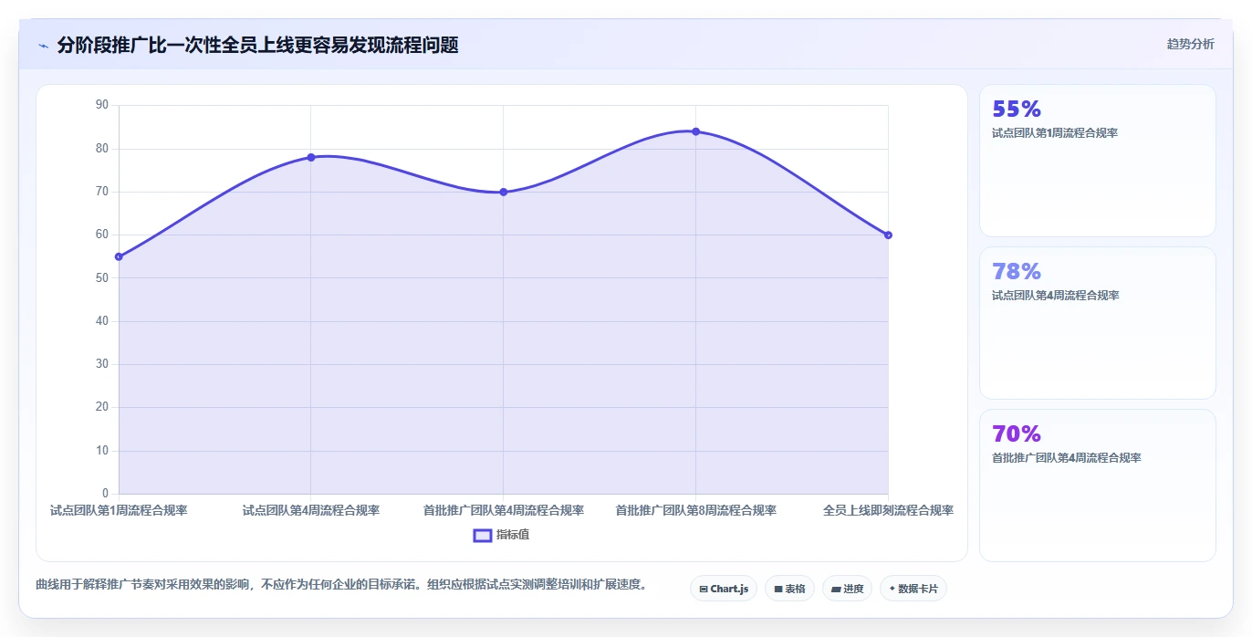
Task: Open the 70% data card
Action: (1097, 486)
